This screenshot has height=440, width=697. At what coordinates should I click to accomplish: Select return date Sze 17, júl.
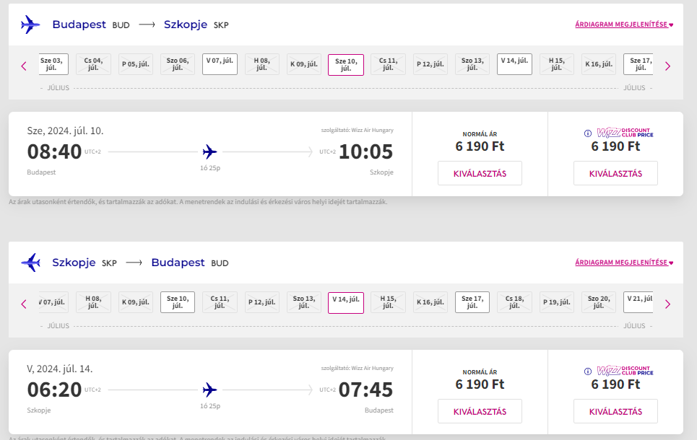point(472,302)
